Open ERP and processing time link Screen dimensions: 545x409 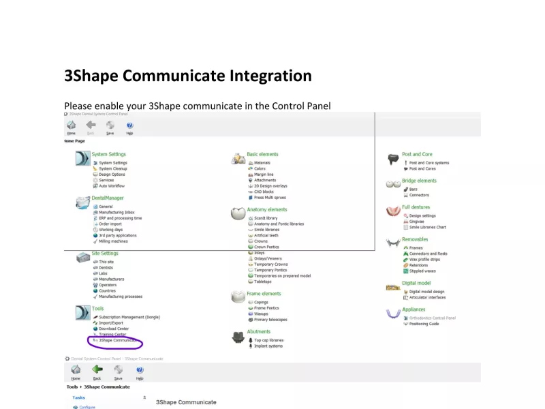pyautogui.click(x=121, y=218)
